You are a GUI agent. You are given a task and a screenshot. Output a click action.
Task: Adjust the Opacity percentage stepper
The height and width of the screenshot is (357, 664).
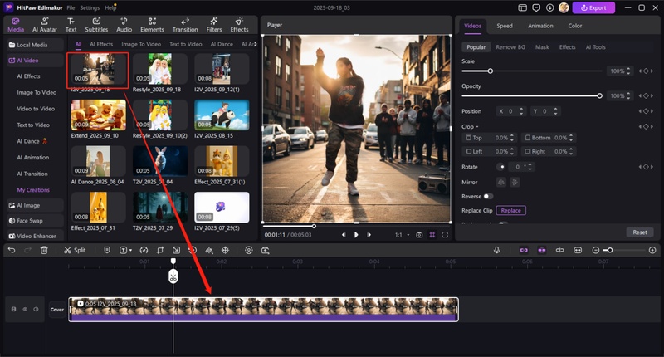628,96
